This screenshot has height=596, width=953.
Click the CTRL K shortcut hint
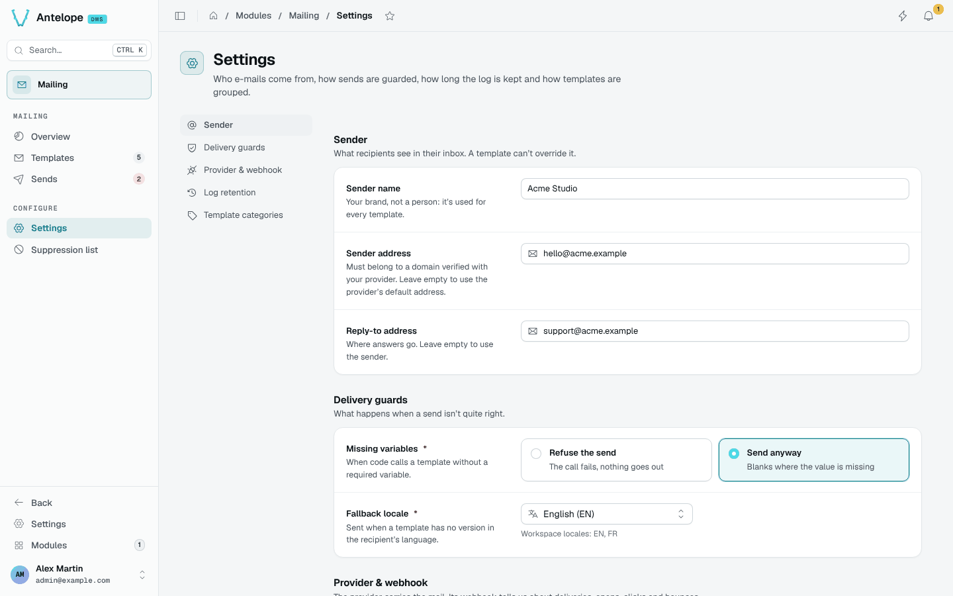pyautogui.click(x=130, y=50)
